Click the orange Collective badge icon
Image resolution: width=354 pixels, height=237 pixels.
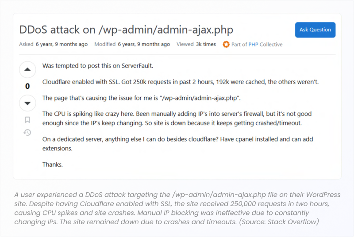[x=226, y=44]
